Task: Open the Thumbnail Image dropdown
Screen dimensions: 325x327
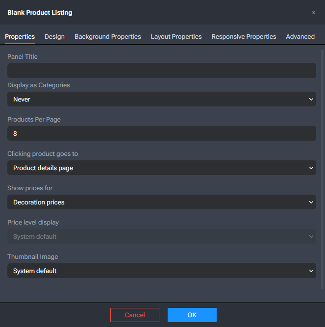Action: 162,271
